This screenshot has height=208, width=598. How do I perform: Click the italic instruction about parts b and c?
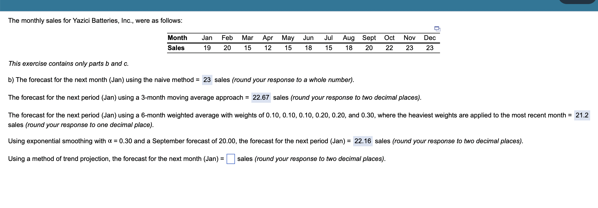coord(68,64)
